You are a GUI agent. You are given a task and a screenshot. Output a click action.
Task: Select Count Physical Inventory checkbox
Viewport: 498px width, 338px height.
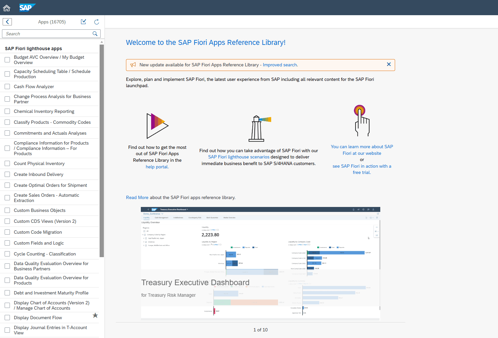(7, 163)
